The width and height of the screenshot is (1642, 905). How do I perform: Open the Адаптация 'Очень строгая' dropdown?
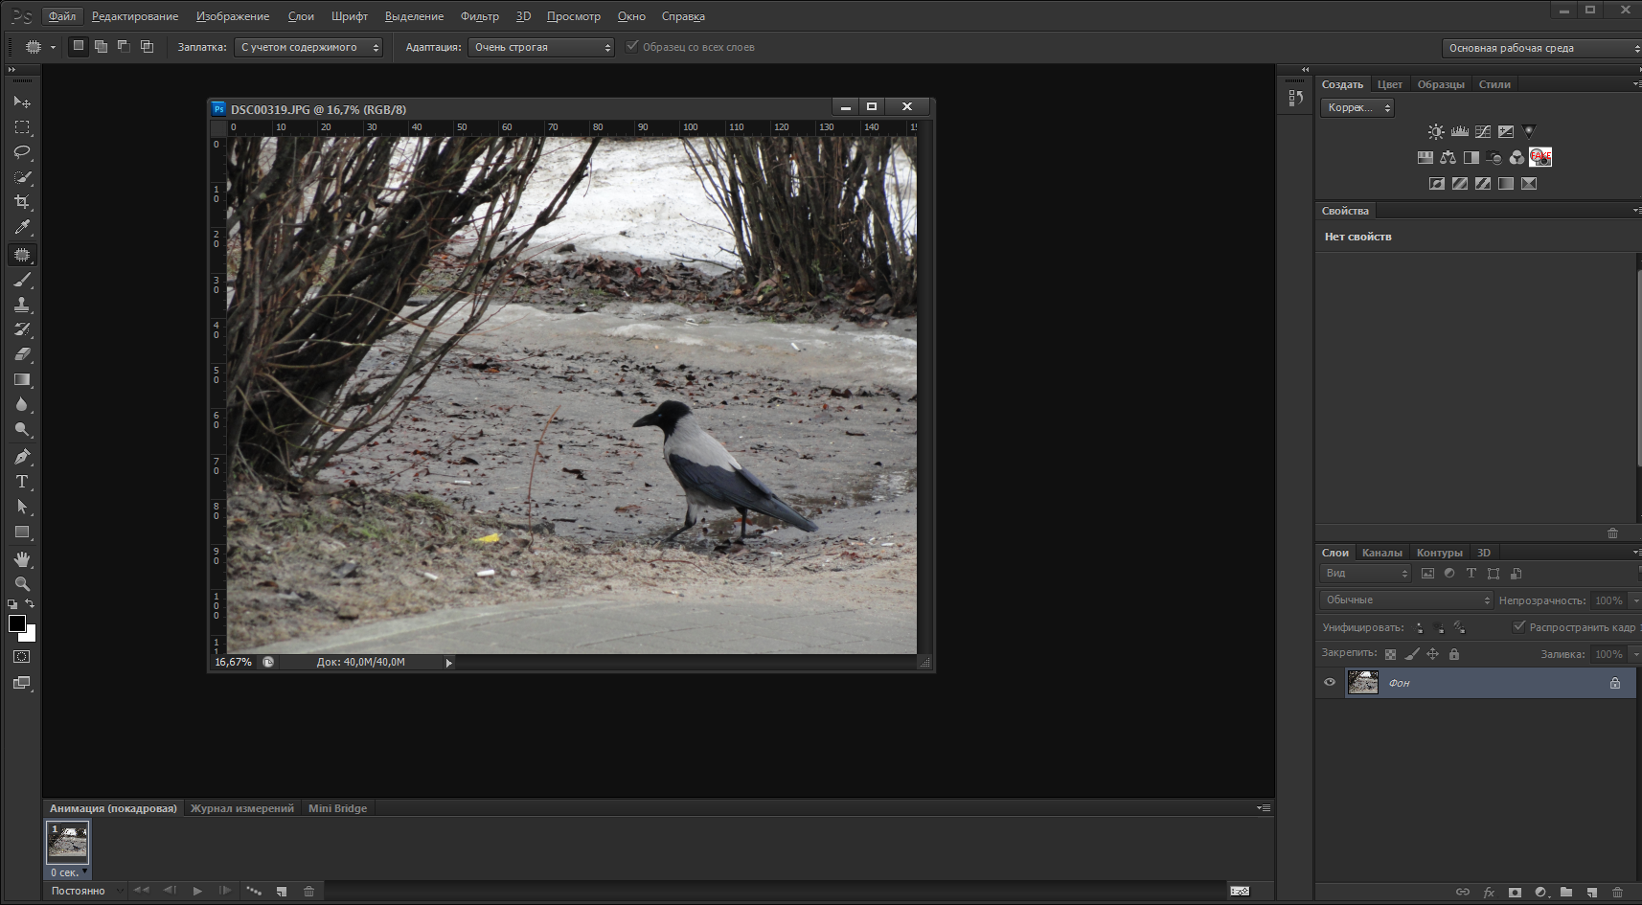(540, 47)
